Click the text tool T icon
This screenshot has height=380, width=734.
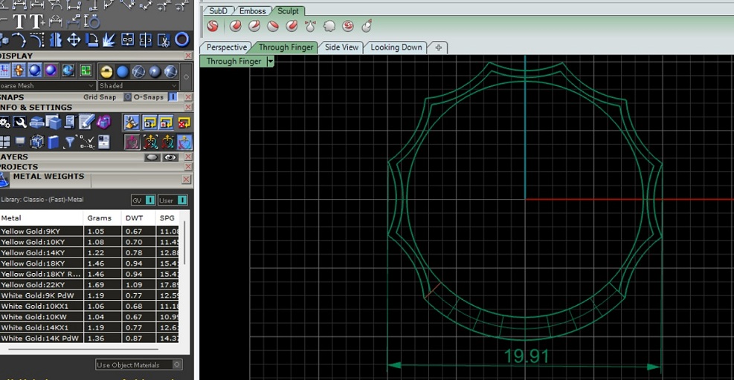point(20,22)
